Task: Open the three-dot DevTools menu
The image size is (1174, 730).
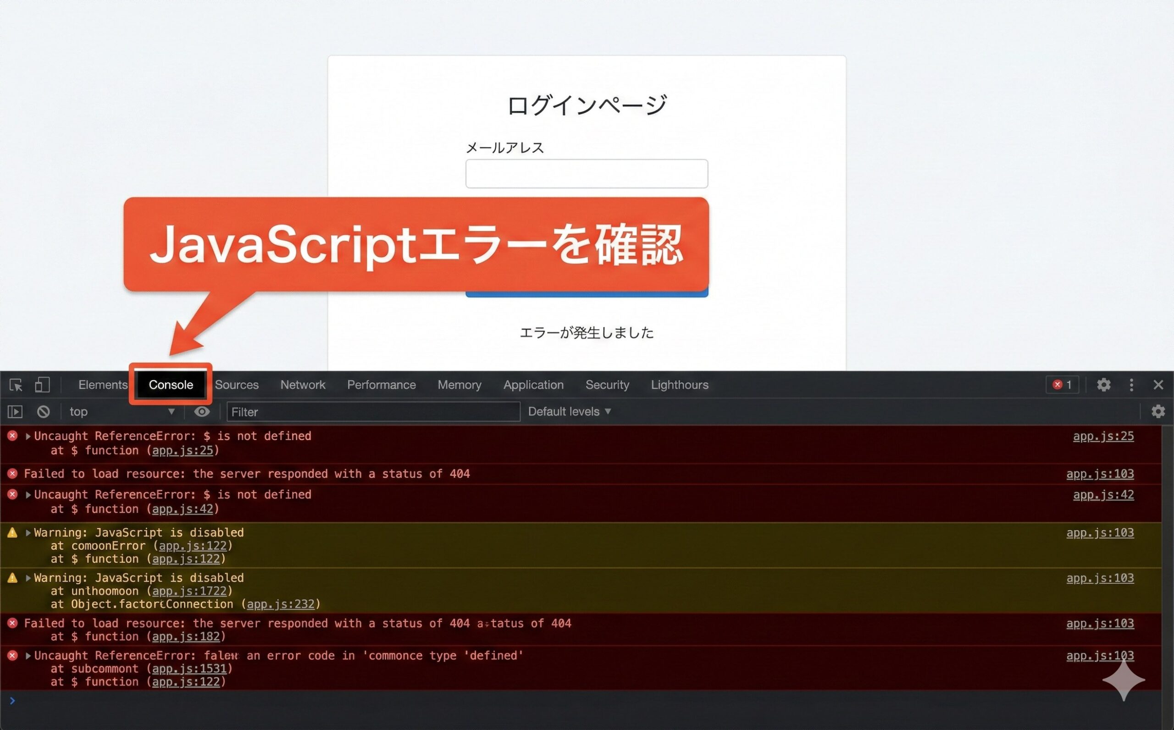Action: click(x=1131, y=385)
